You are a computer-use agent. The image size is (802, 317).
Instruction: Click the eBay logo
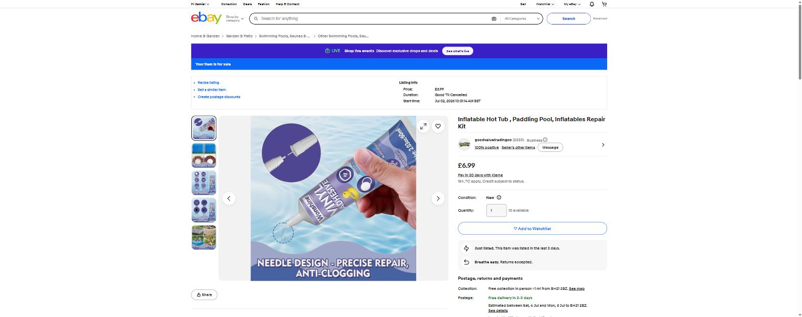206,18
